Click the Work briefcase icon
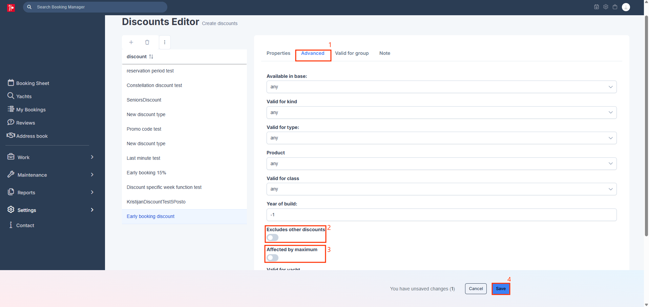This screenshot has height=307, width=649. [11, 157]
